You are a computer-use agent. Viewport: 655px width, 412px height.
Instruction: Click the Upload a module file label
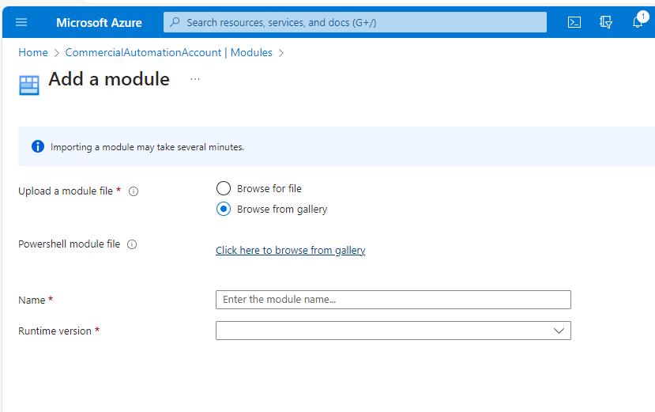coord(66,191)
